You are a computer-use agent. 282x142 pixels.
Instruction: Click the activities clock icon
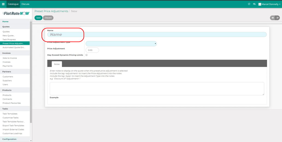click(x=249, y=4)
